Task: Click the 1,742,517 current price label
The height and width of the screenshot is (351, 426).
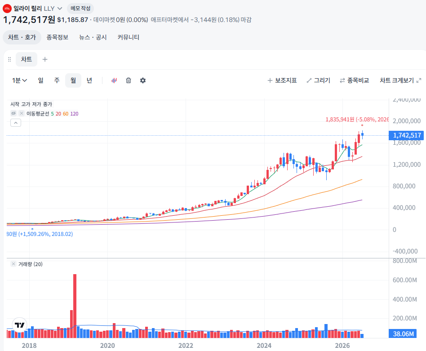Action: tap(406, 135)
